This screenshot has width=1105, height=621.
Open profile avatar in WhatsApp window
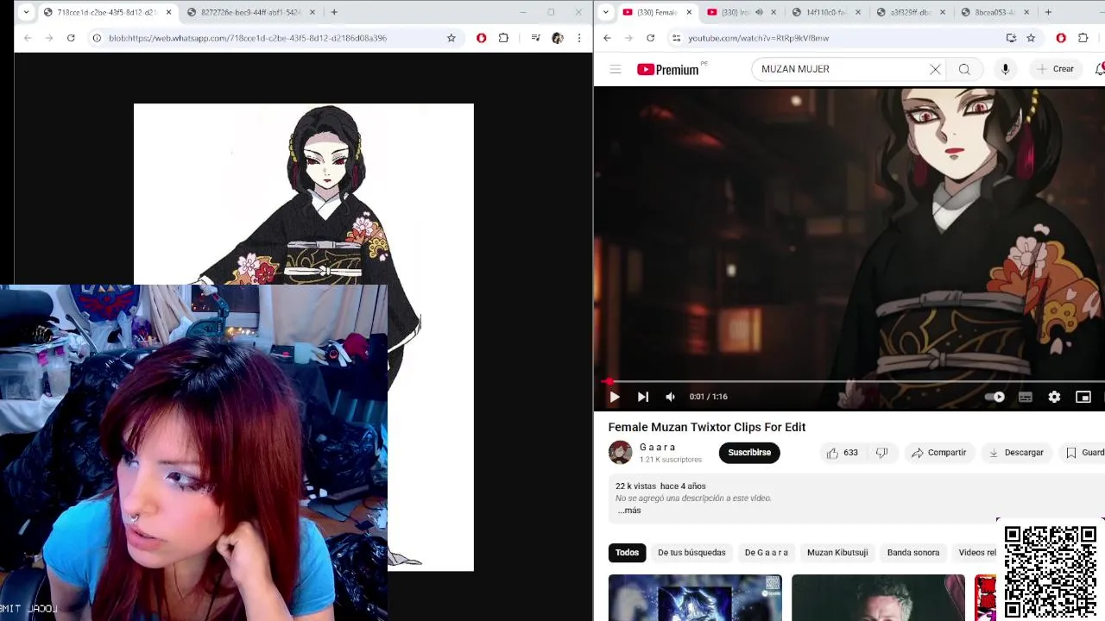[558, 38]
